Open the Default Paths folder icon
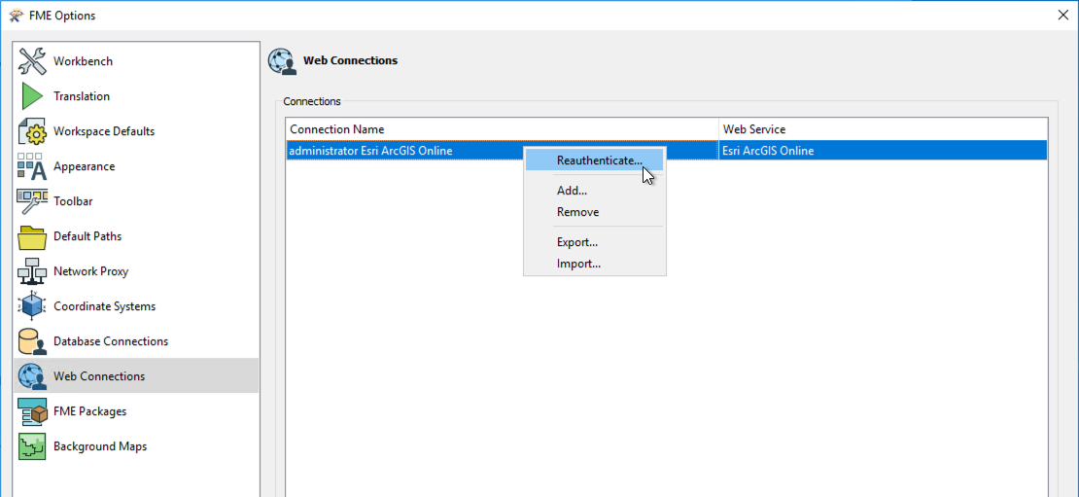The image size is (1079, 497). tap(32, 236)
